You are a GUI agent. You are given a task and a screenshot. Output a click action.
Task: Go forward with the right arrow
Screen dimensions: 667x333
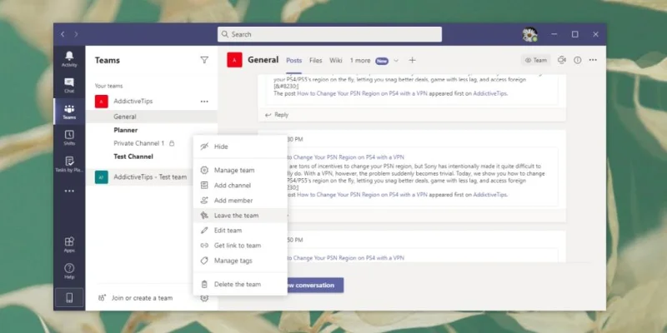(x=76, y=34)
